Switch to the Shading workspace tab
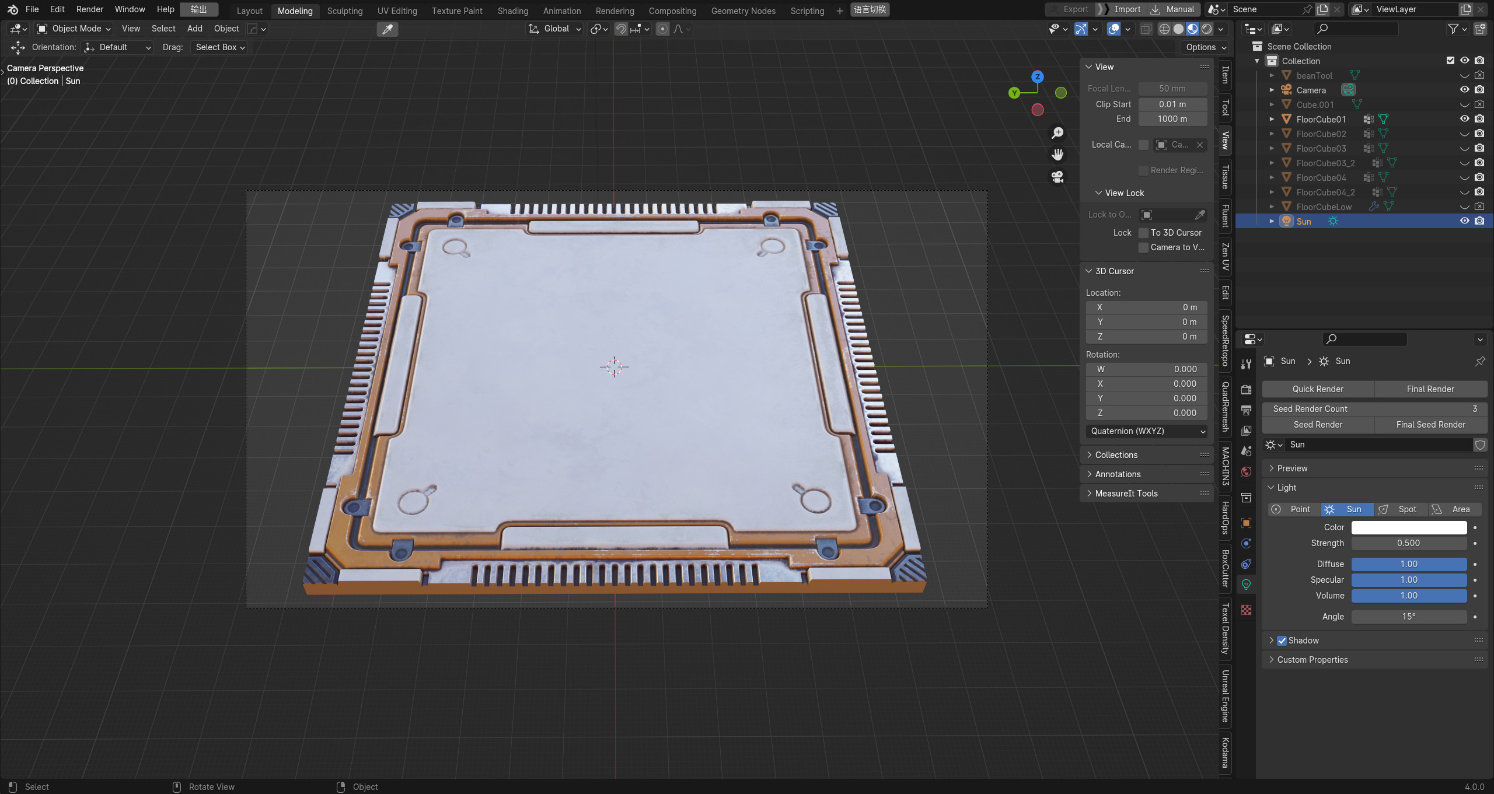Image resolution: width=1494 pixels, height=794 pixels. 512,11
